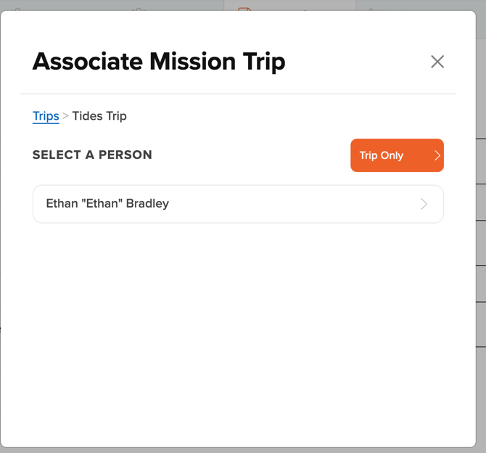Go back via the Trips breadcrumb link
This screenshot has height=453, width=486.
coord(46,116)
